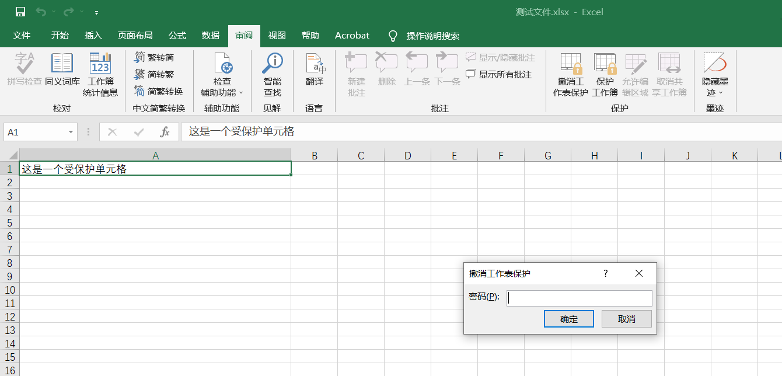Viewport: 782px width, 376px height.
Task: Click the help question mark in dialog
Action: click(606, 273)
